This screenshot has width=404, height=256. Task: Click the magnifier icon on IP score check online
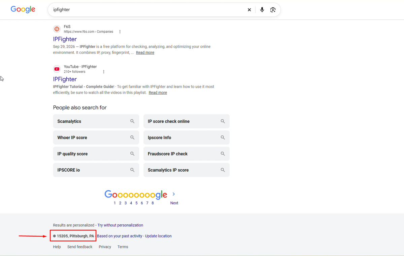223,121
